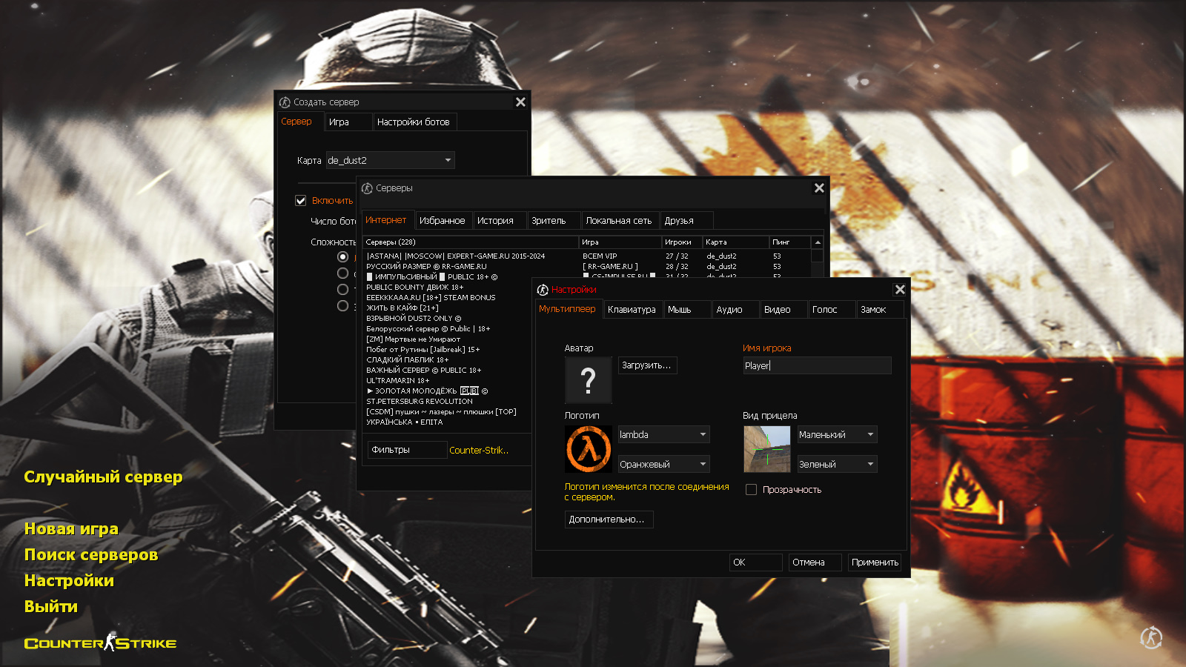Click the Имя игрока name input field
The height and width of the screenshot is (667, 1186).
[x=816, y=365]
